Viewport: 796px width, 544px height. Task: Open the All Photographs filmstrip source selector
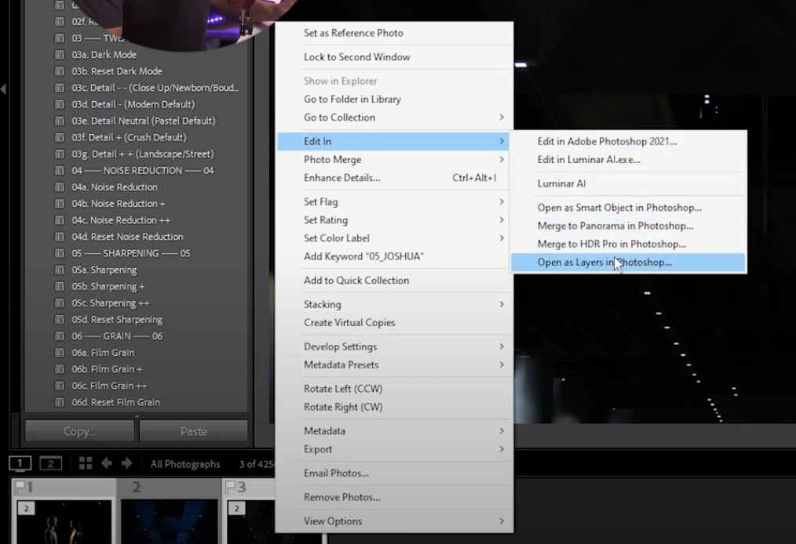pyautogui.click(x=185, y=463)
